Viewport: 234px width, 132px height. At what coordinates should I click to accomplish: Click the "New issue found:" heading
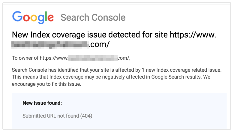tap(42, 103)
